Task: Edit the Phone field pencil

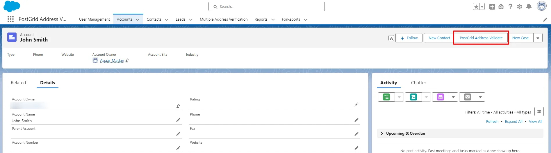Action: tap(356, 120)
